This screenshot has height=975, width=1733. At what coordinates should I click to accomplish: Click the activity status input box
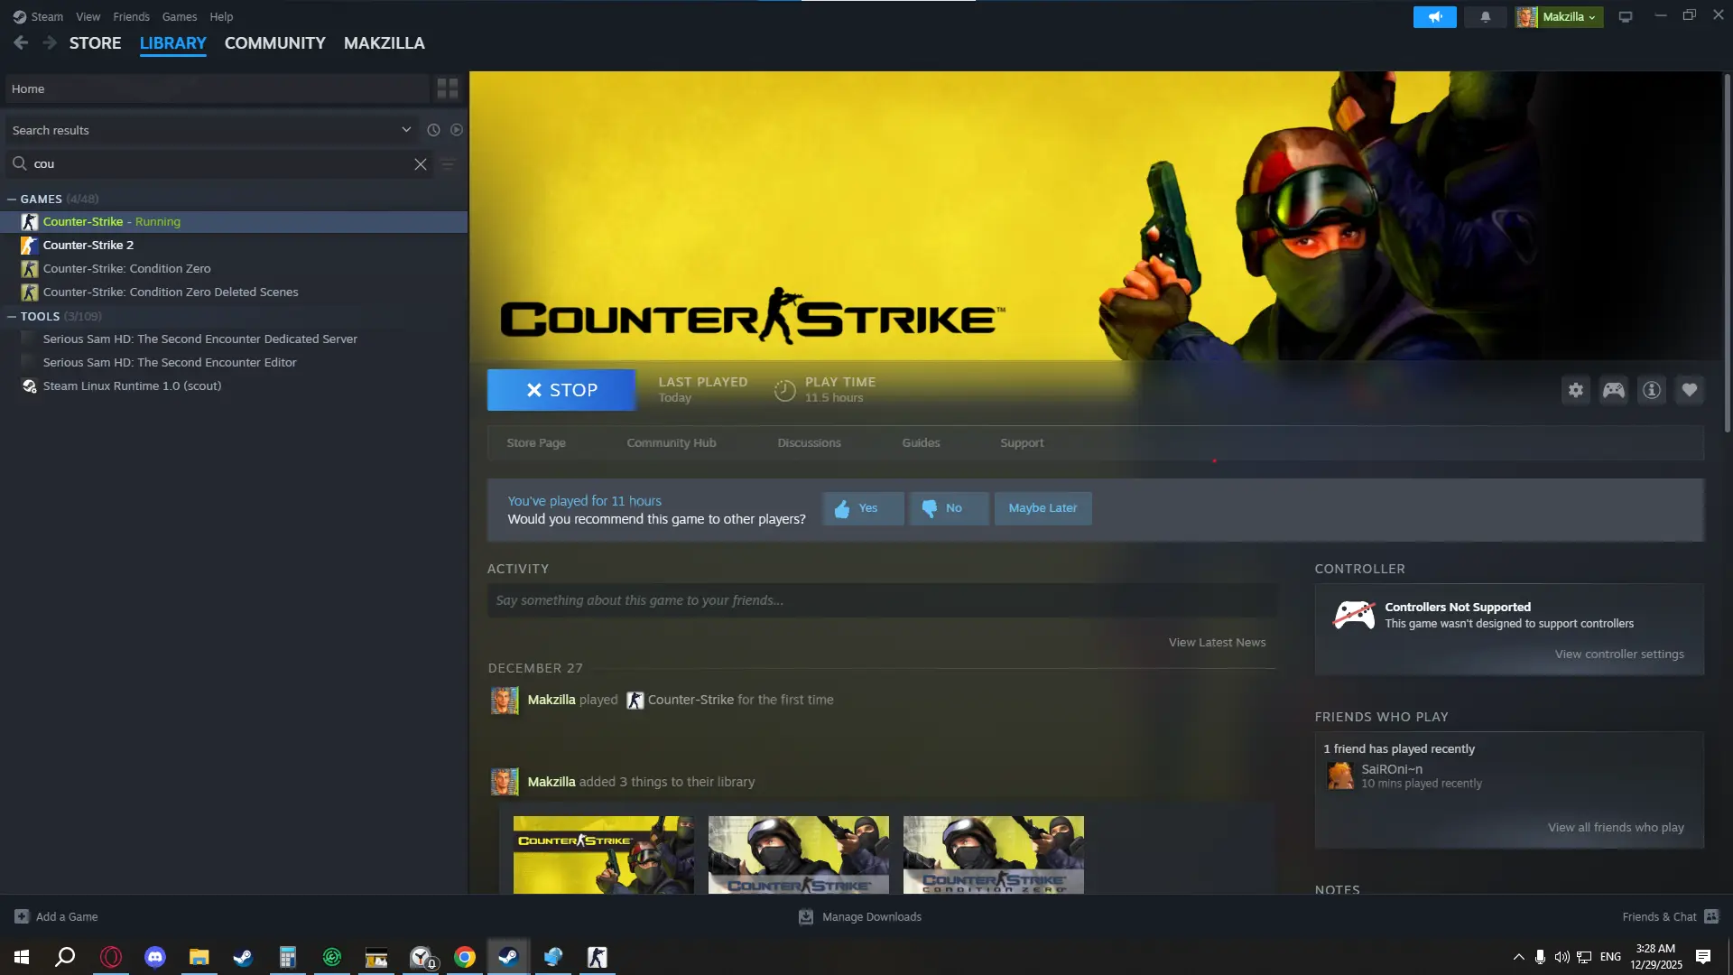882,600
